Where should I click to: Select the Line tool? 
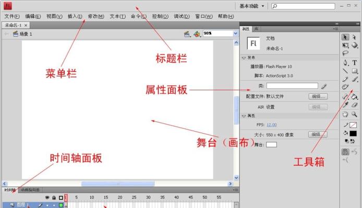345,71
